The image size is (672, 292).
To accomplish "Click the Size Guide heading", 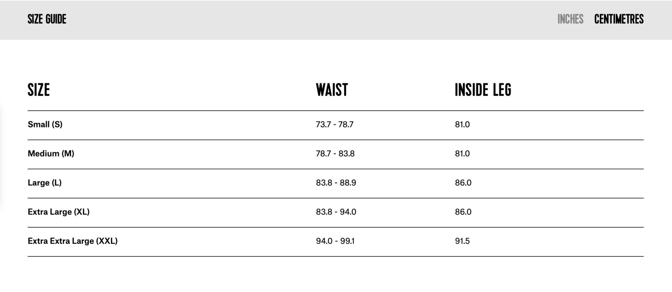I will coord(47,19).
